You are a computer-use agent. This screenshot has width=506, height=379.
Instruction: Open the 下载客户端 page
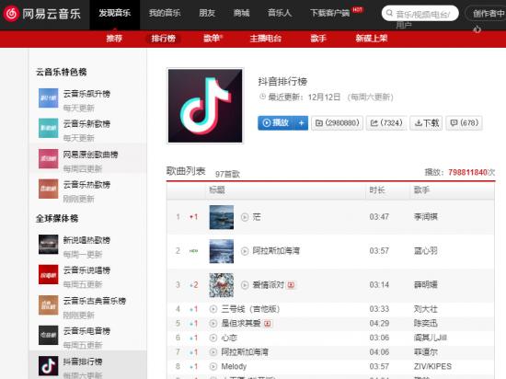[x=329, y=13]
